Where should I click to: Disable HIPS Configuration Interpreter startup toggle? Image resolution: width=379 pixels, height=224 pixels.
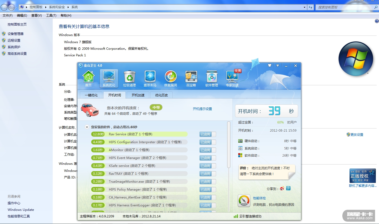tap(208, 142)
